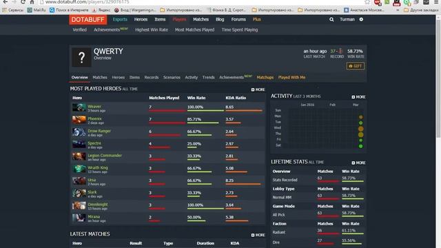
Task: Click the 58.73% win rate header value
Action: coord(355,51)
